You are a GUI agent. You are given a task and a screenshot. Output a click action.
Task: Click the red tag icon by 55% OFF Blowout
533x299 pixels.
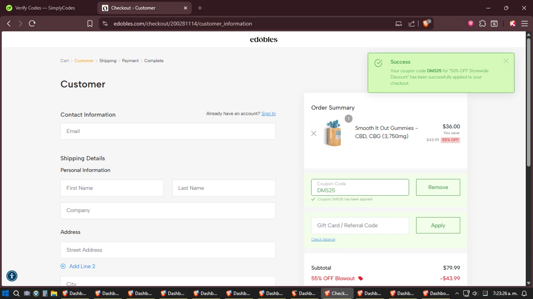[361, 278]
